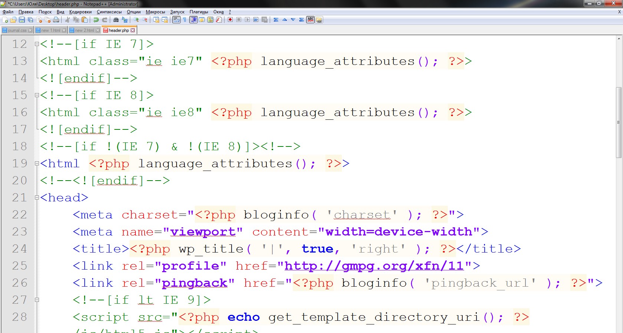Viewport: 623px width, 333px height.
Task: Click the Open file folder icon
Action: (13, 20)
